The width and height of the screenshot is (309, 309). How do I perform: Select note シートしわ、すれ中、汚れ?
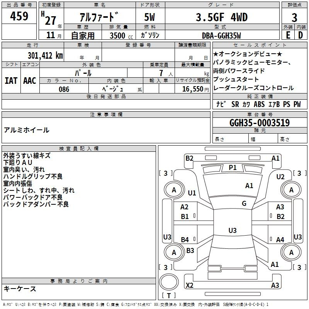(39, 190)
